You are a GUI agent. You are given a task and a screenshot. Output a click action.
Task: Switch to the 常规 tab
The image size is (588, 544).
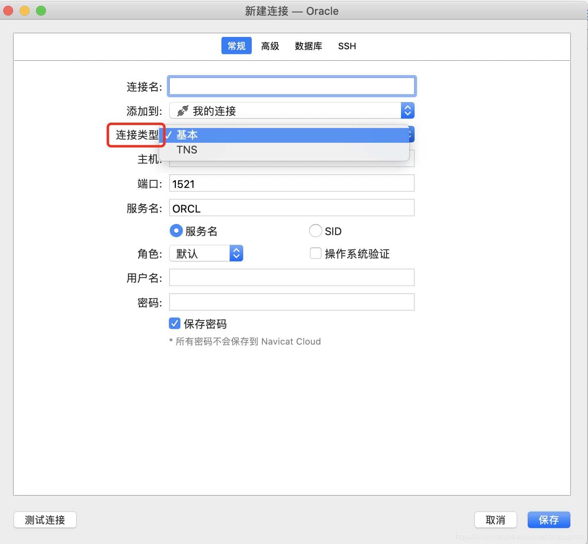(236, 46)
